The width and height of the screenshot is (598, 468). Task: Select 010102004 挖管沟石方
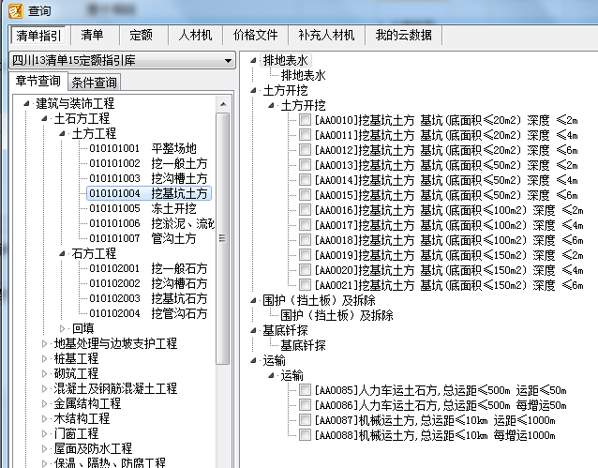148,313
